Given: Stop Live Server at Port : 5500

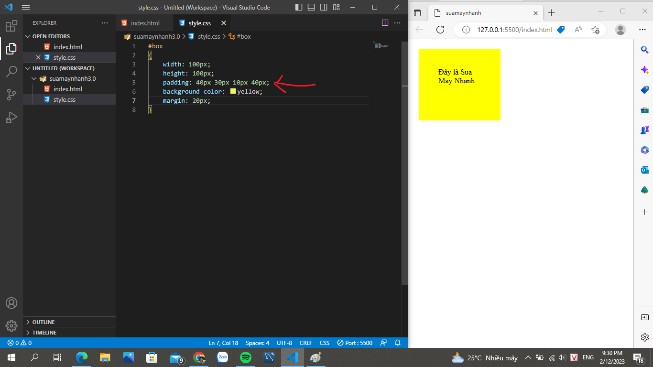Looking at the screenshot, I should click(355, 343).
